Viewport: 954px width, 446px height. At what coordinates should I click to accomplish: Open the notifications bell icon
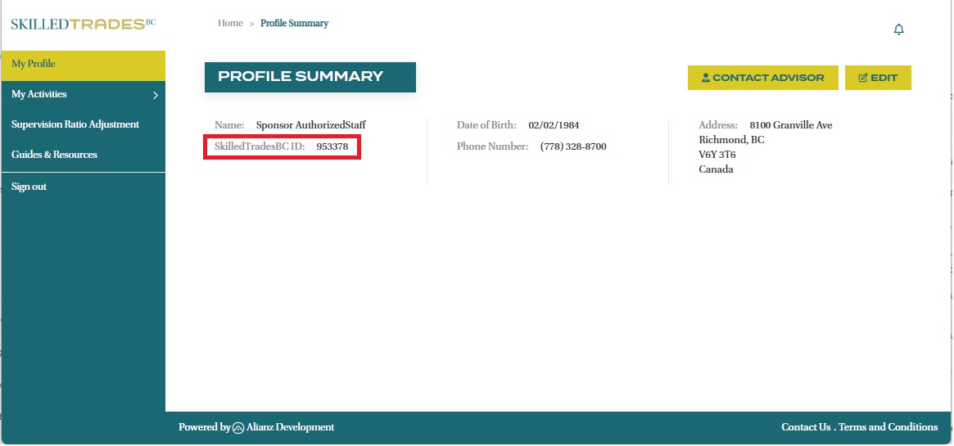898,29
